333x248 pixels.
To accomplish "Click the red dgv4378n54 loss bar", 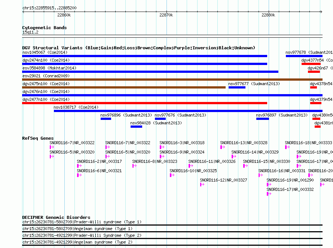I will [x=314, y=87].
